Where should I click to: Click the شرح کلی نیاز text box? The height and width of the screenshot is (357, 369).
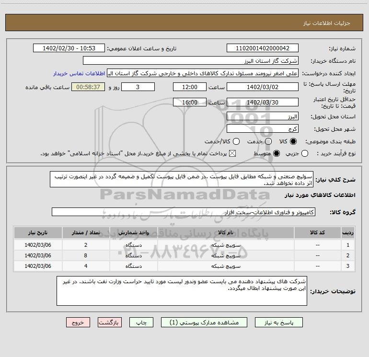pos(182,180)
